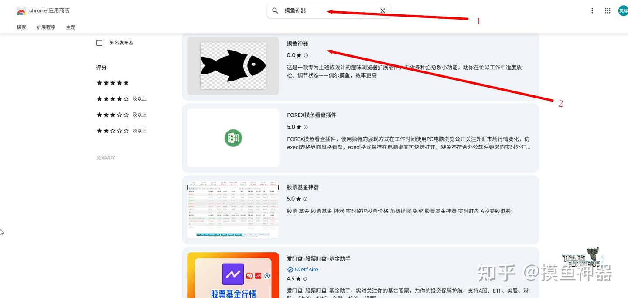This screenshot has width=628, height=298.
Task: Click the green FX icon thumbnail
Action: pos(233,138)
